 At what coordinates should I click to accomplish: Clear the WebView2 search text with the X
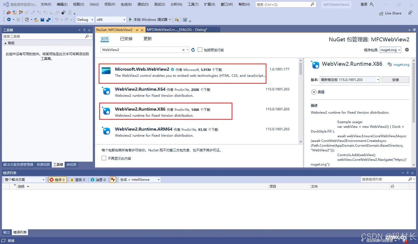[183, 50]
